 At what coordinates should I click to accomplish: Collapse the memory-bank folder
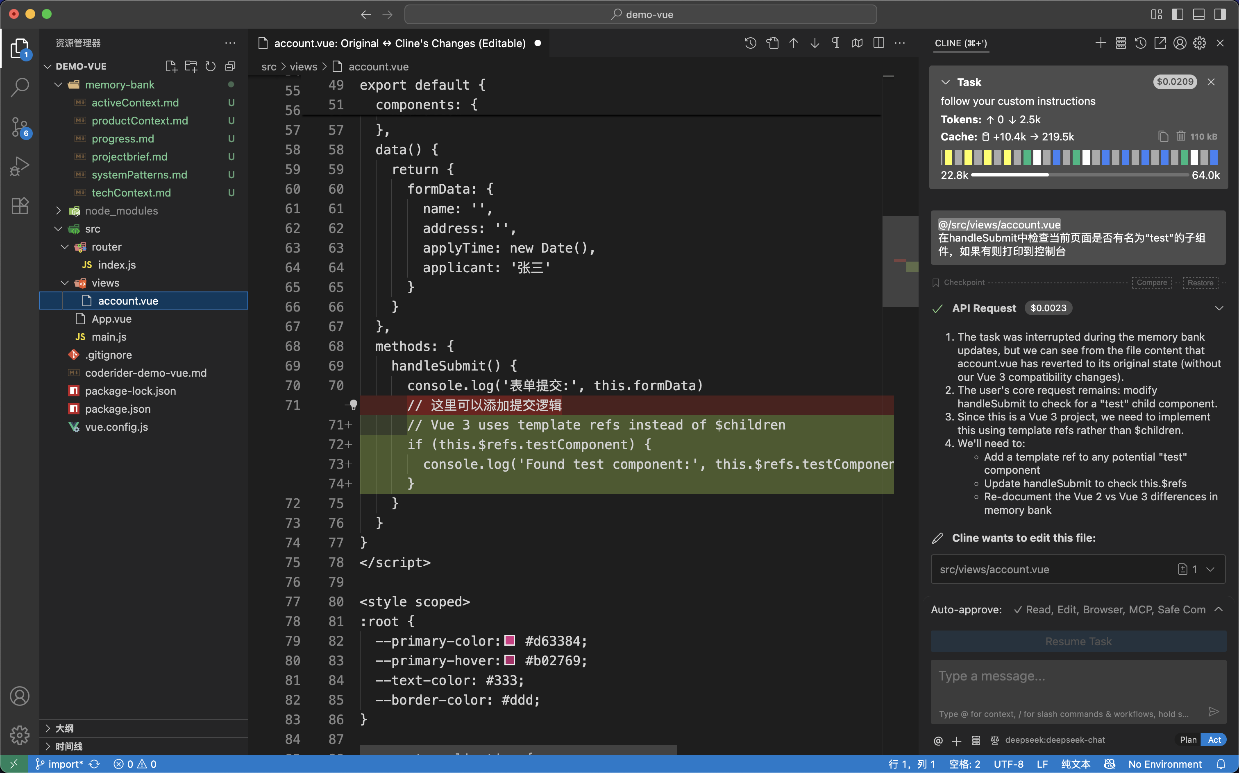[x=58, y=85]
